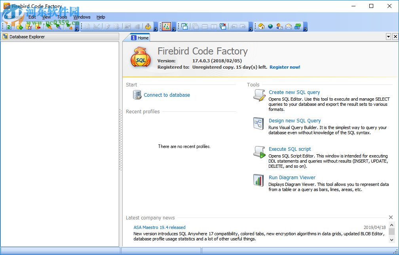Click the Database Explorer horizontal scrollbar
Image resolution: width=399 pixels, height=255 pixels.
click(59, 250)
